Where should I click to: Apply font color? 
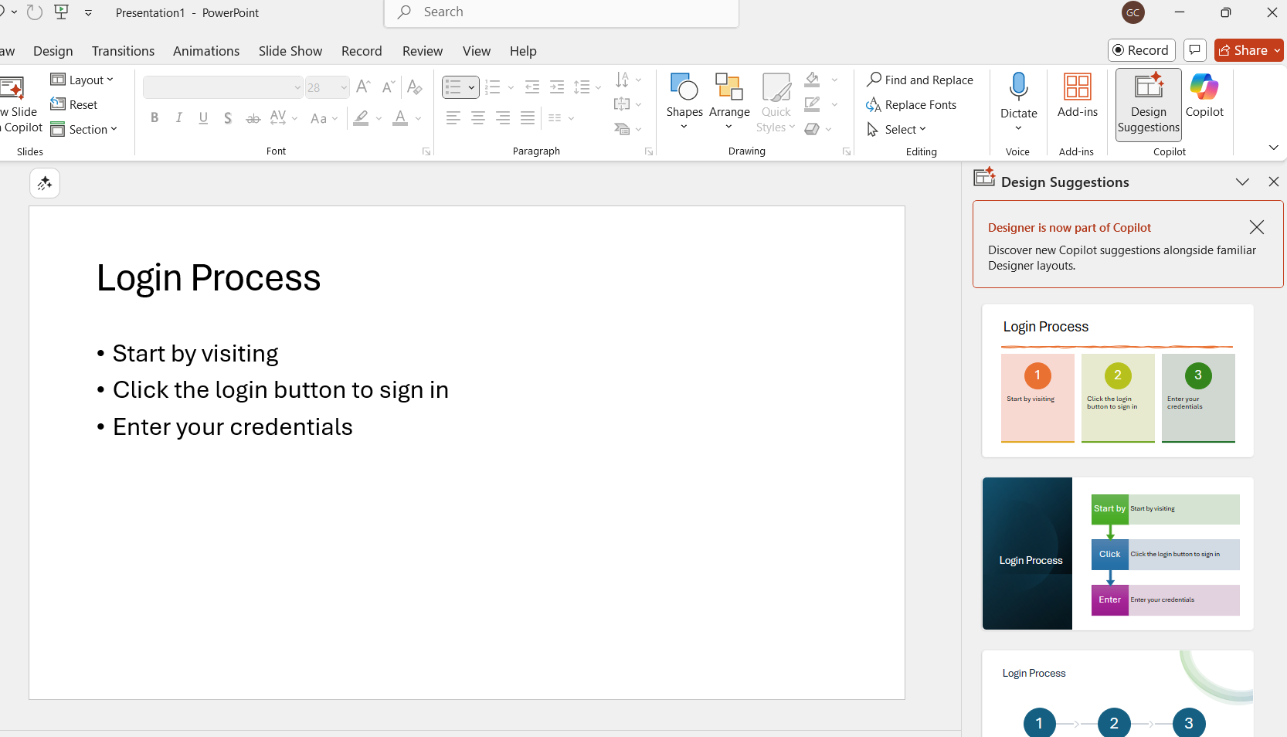400,118
